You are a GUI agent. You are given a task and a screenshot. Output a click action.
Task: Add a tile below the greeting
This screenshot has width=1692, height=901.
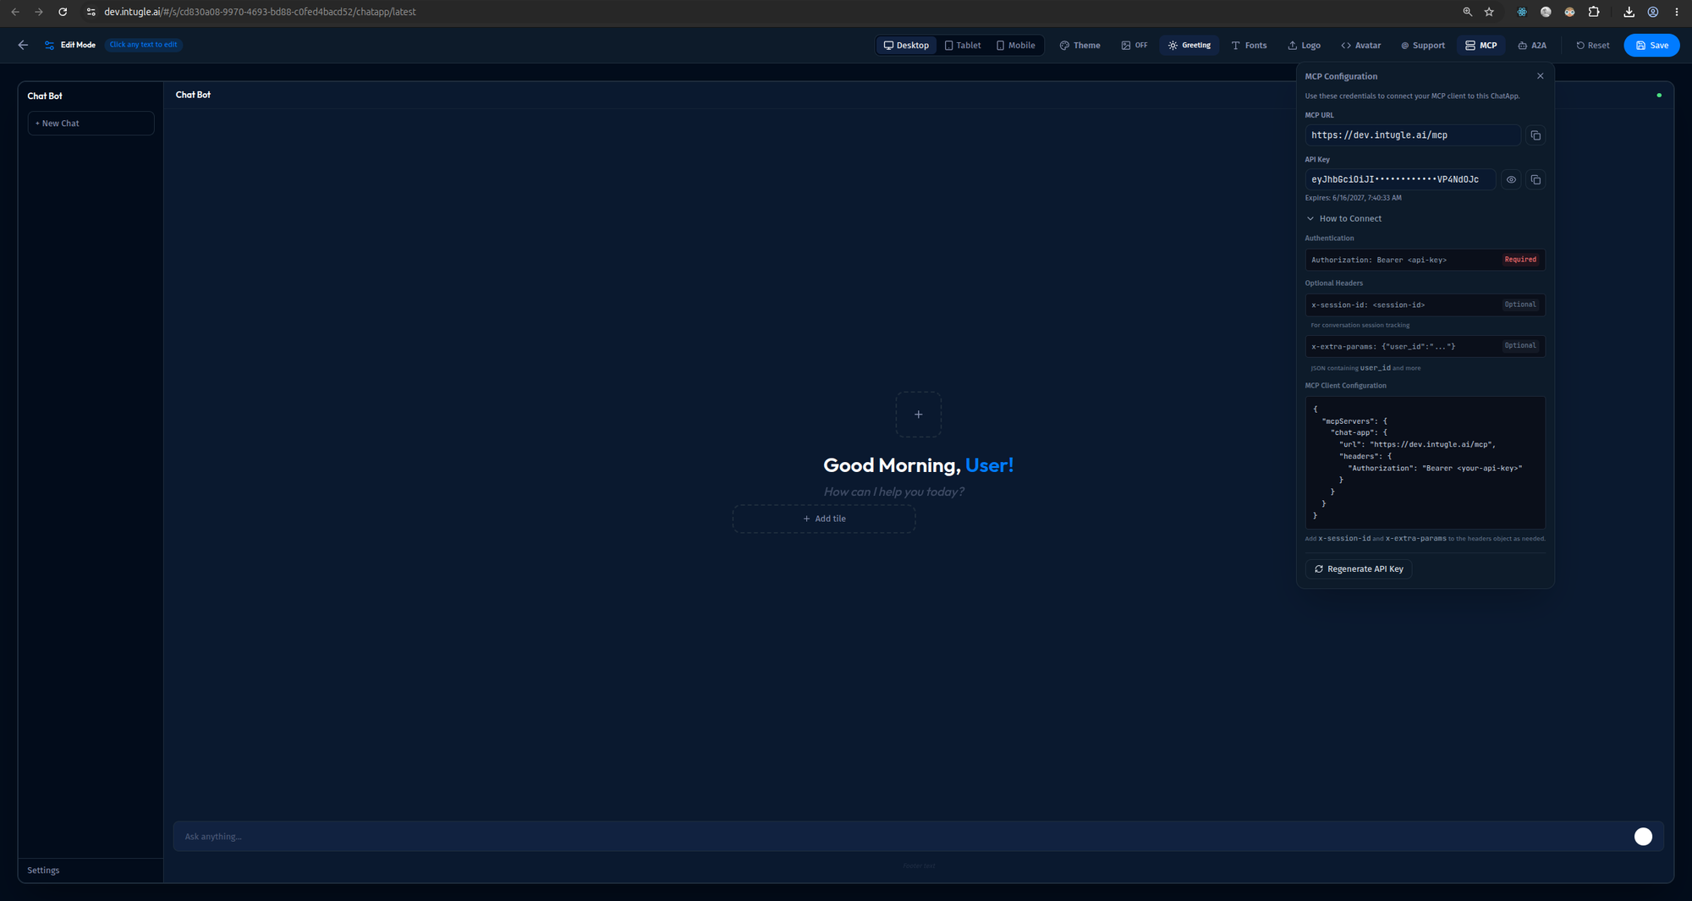tap(824, 519)
